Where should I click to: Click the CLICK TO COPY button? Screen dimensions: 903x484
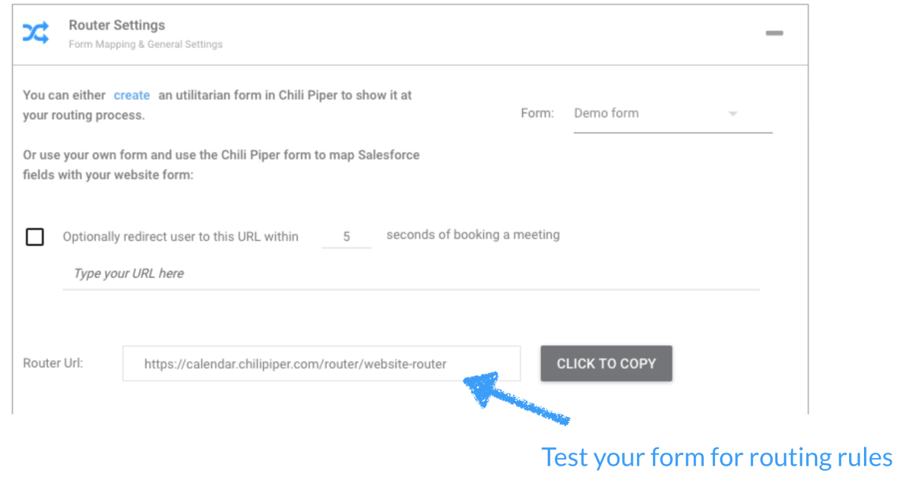(606, 363)
